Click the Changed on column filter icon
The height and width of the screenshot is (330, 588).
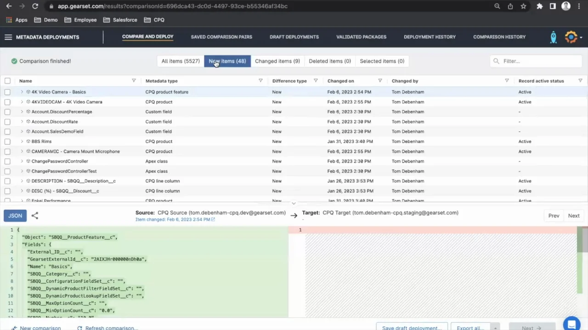point(380,81)
